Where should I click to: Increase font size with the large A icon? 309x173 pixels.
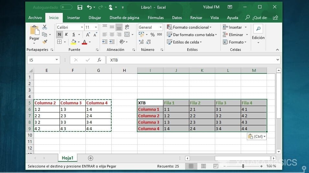pos(88,34)
